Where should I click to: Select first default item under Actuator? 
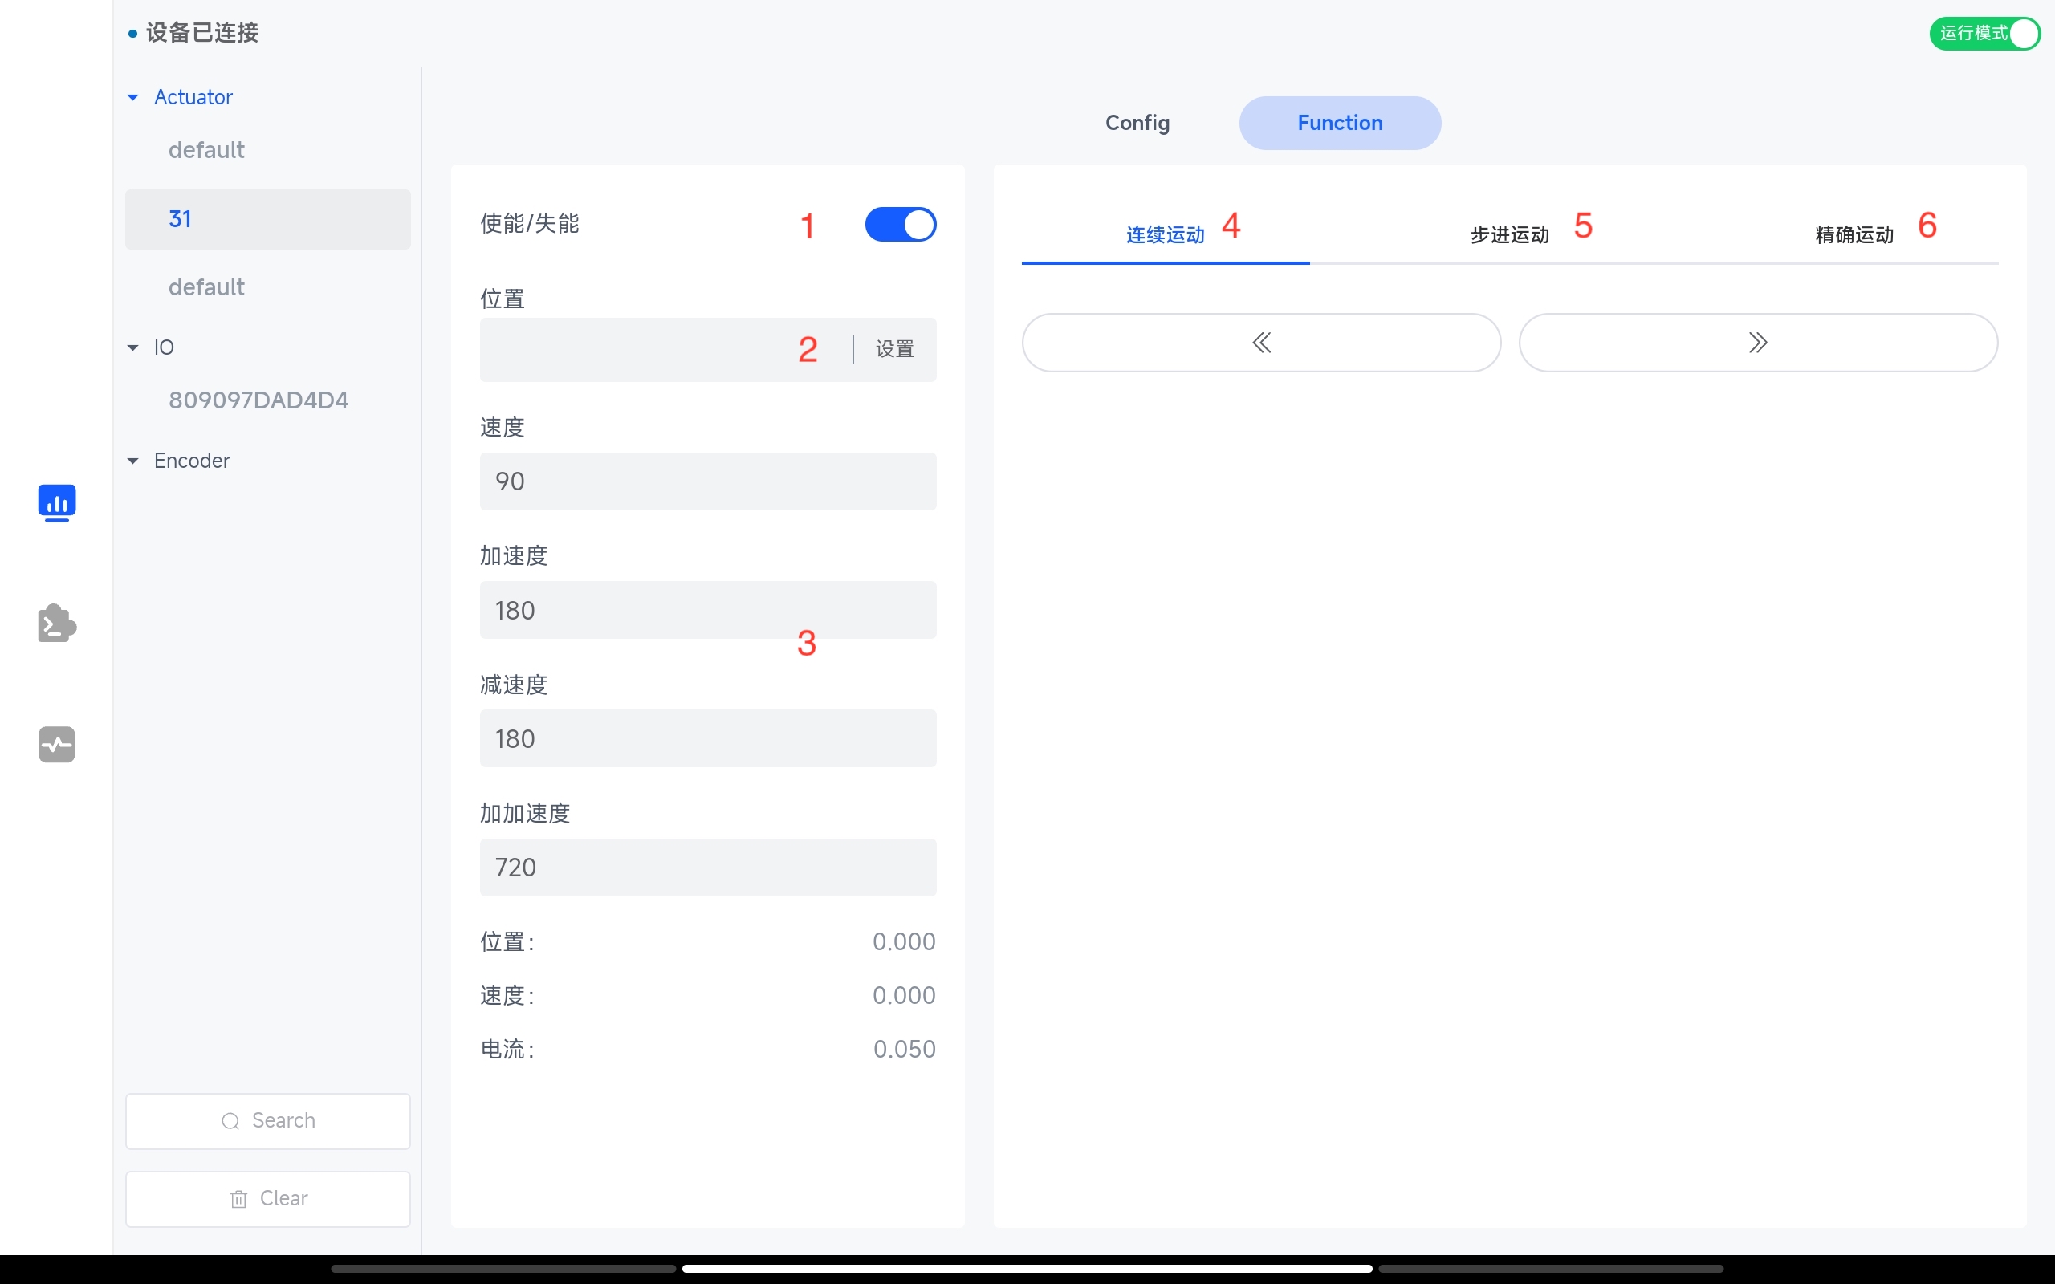click(x=206, y=150)
